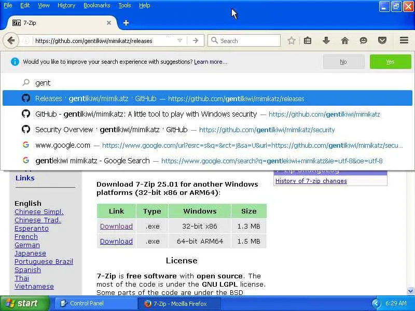Open the Learn more link
The height and width of the screenshot is (311, 415).
pos(211,62)
